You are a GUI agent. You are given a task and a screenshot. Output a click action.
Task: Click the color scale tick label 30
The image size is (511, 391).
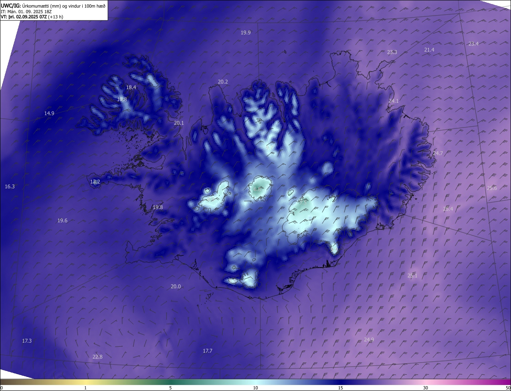[426, 388]
